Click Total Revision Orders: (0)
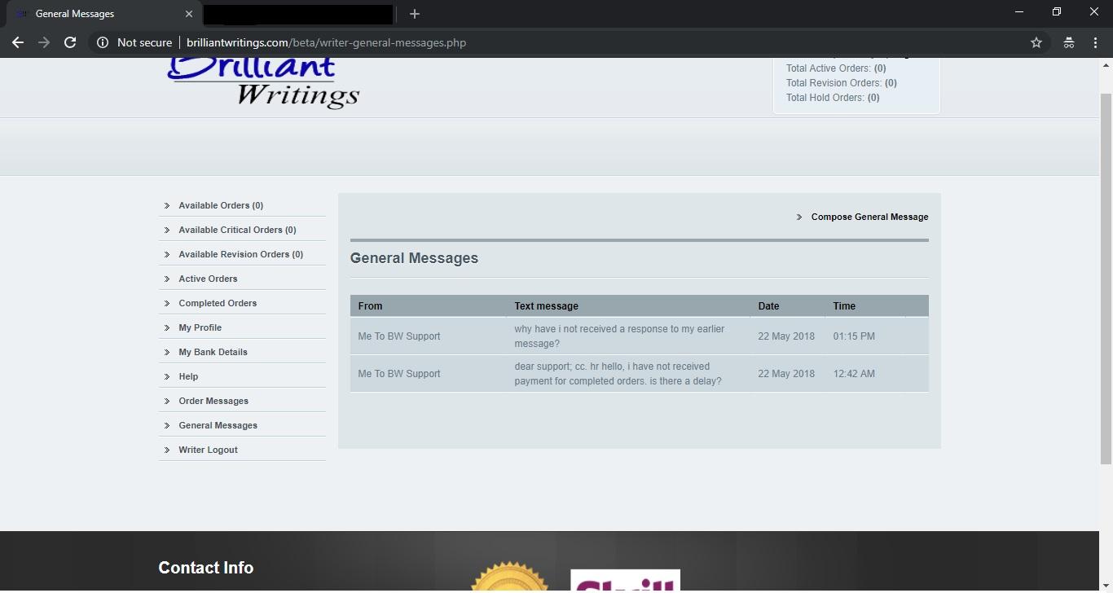The image size is (1113, 593). (842, 83)
